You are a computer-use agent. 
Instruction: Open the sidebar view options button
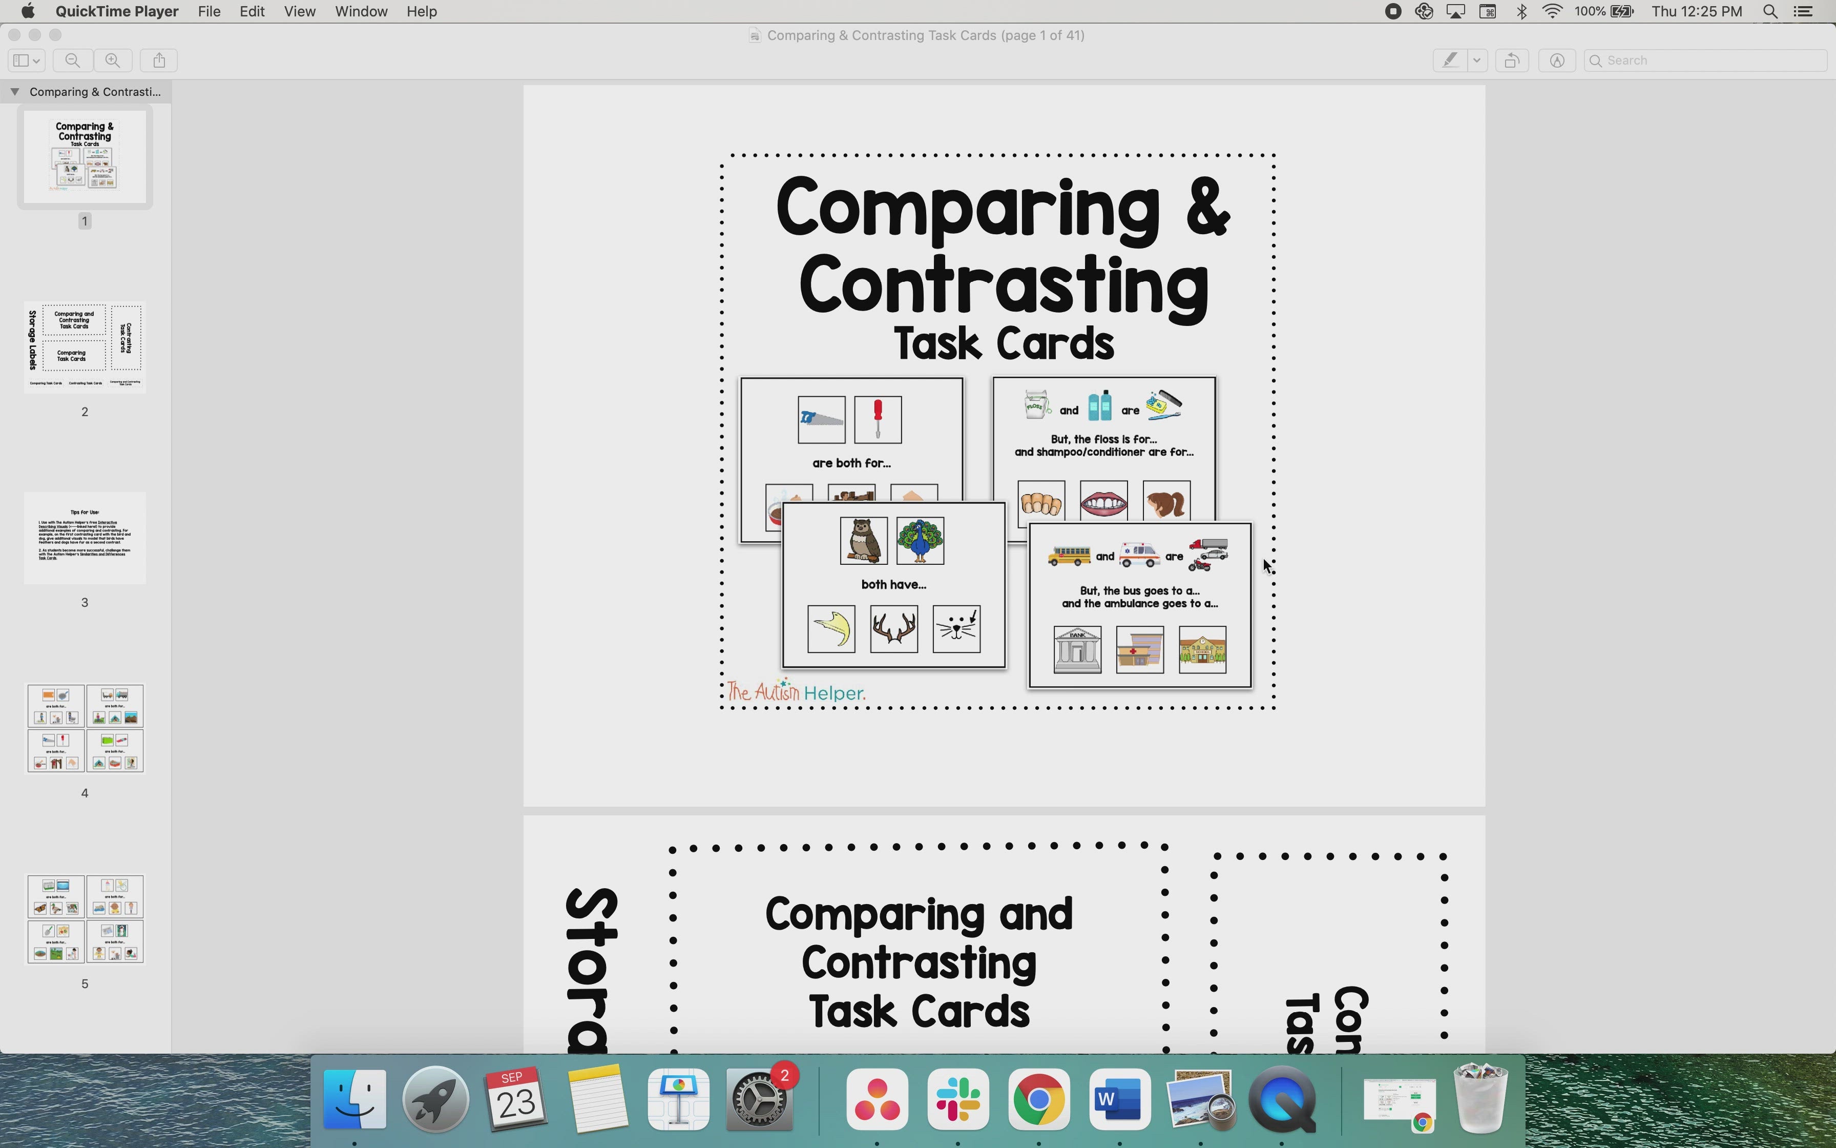27,61
